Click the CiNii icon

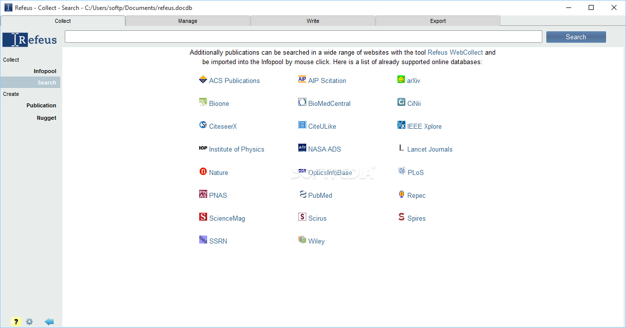(401, 102)
